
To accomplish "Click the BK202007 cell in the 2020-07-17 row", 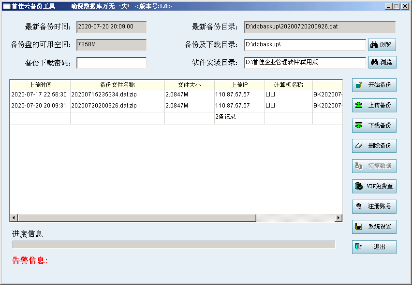I will pos(328,95).
